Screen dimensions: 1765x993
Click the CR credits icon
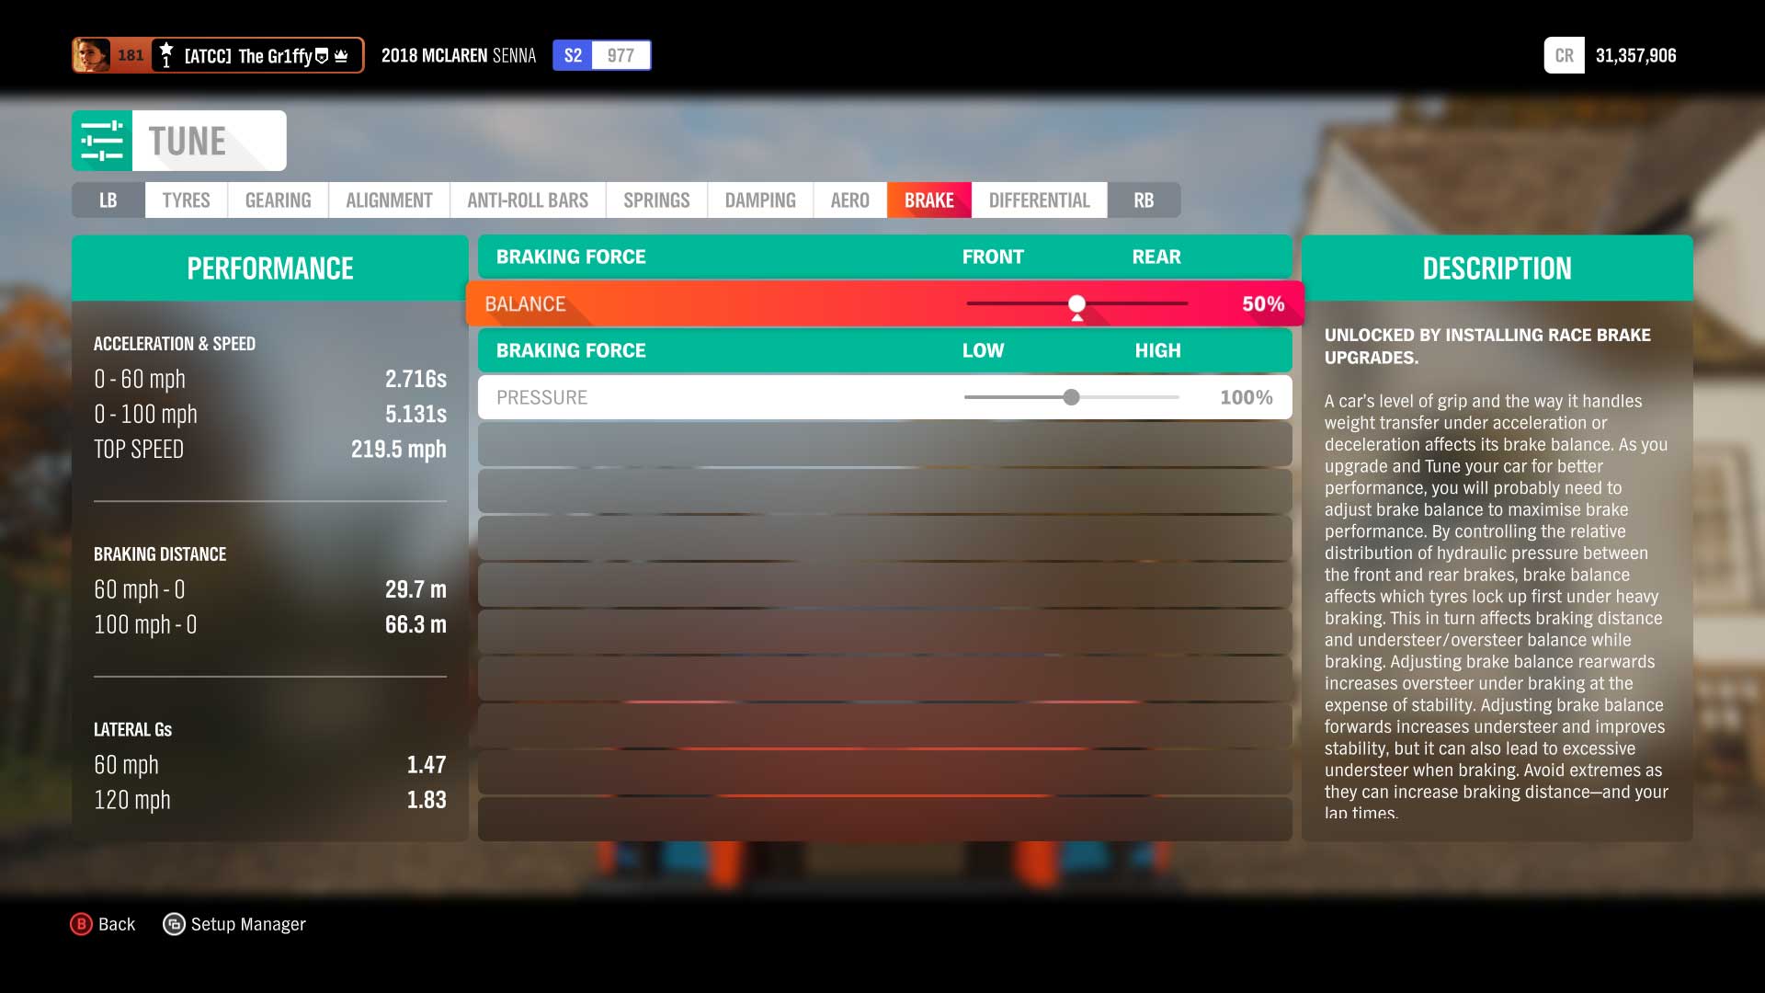pyautogui.click(x=1564, y=55)
